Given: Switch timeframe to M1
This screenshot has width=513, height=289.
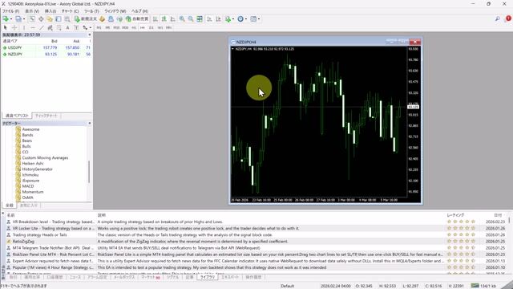Looking at the screenshot, I should [99, 28].
